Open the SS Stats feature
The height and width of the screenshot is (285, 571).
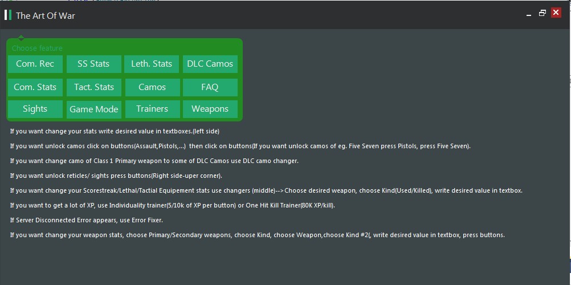pos(93,64)
